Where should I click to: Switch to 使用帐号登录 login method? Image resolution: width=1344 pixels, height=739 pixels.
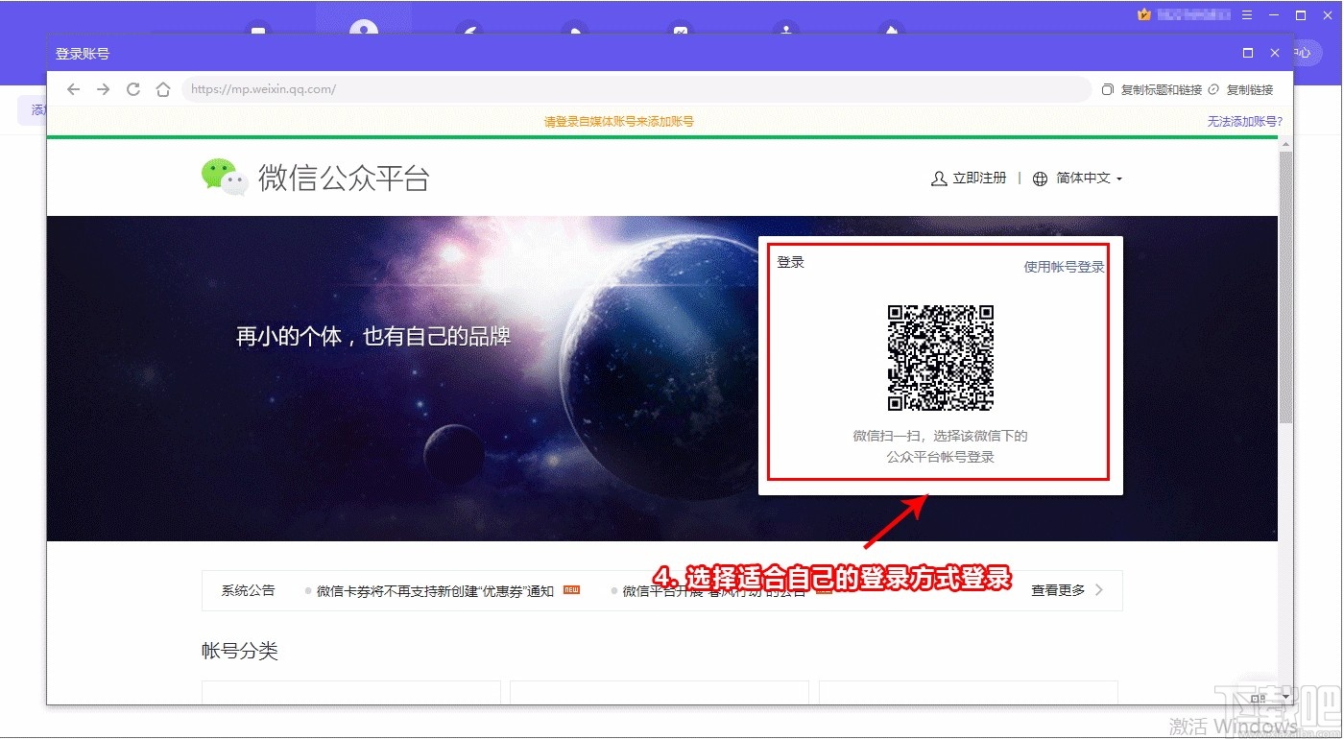click(1064, 267)
